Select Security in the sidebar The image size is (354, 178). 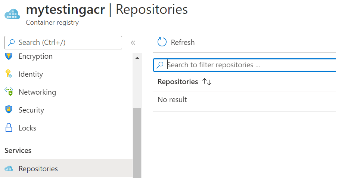point(31,110)
